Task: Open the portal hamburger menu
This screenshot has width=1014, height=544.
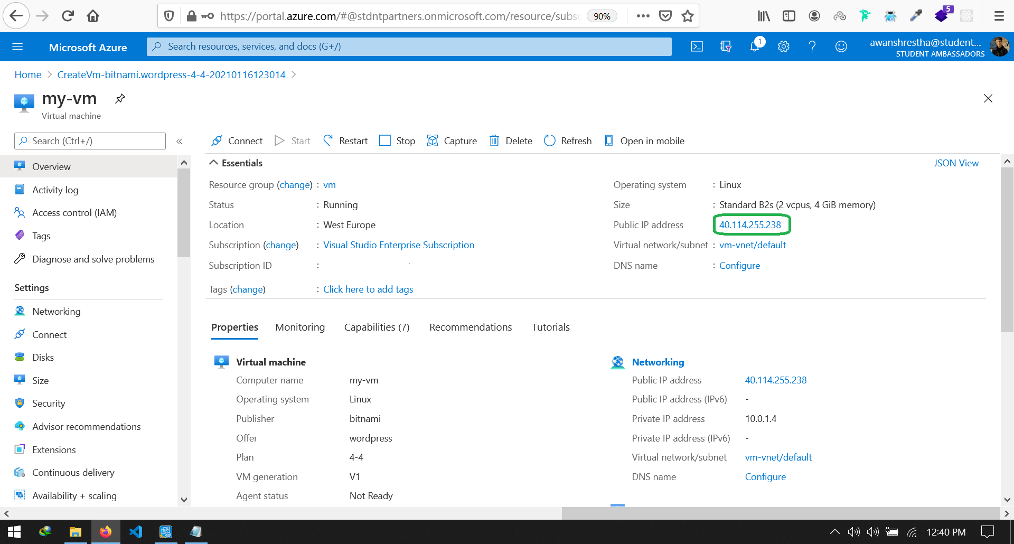Action: (x=17, y=46)
